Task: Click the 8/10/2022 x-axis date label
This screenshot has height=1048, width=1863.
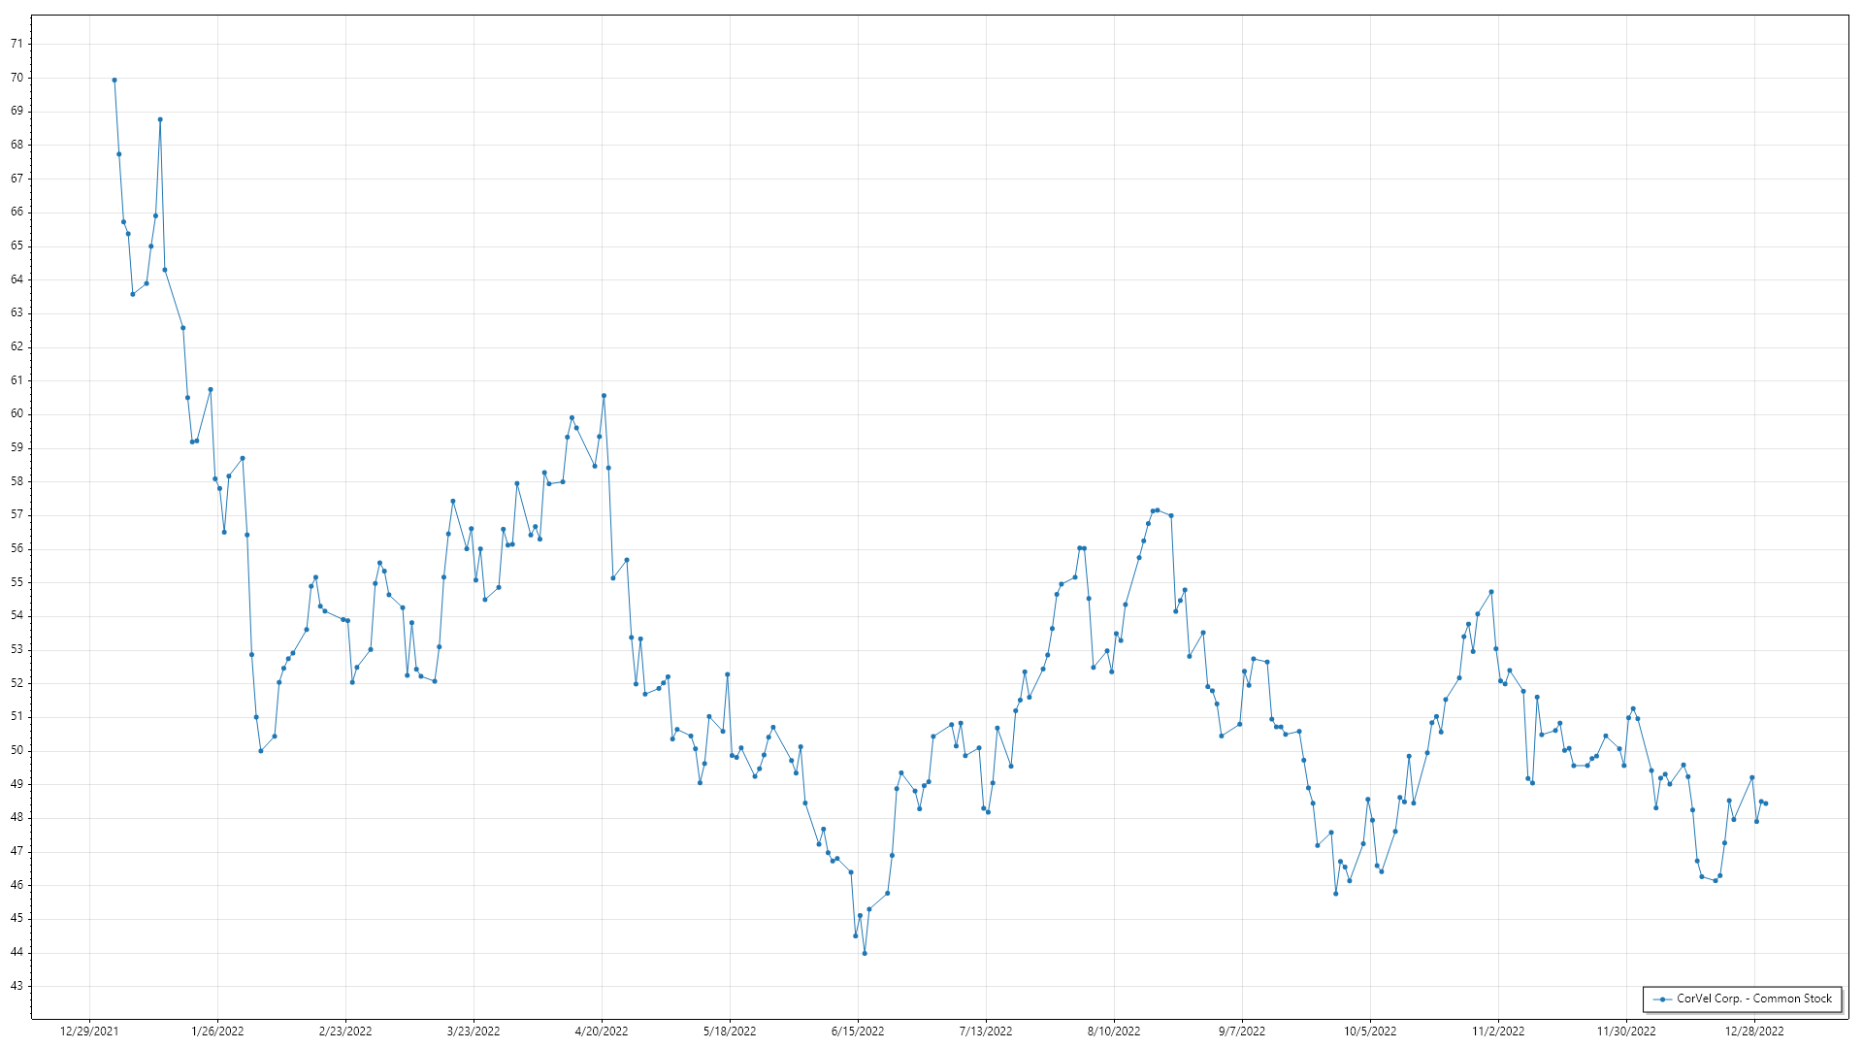Action: coord(1114,1032)
